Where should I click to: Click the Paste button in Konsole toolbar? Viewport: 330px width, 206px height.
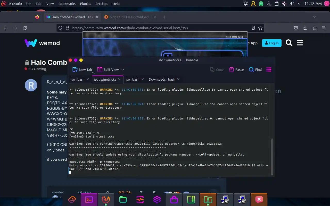coord(236,70)
